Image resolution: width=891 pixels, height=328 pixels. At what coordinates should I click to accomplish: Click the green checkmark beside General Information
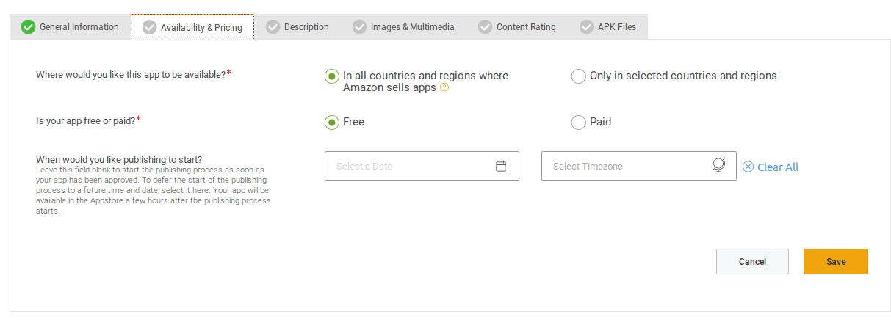point(29,27)
